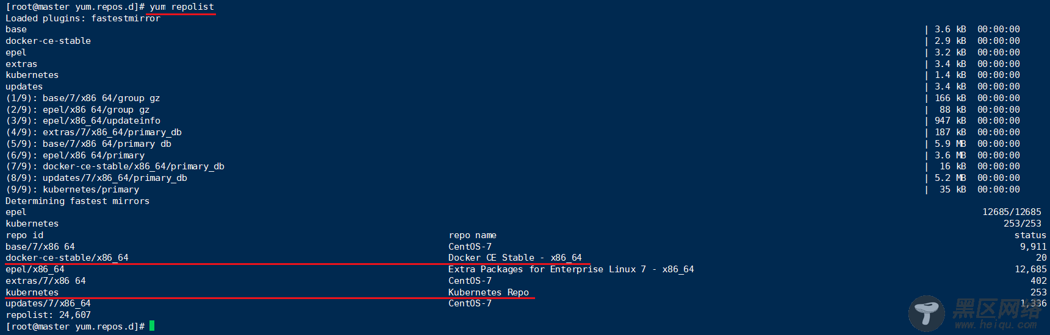
Task: Click the 'repo name' column header
Action: coord(472,235)
